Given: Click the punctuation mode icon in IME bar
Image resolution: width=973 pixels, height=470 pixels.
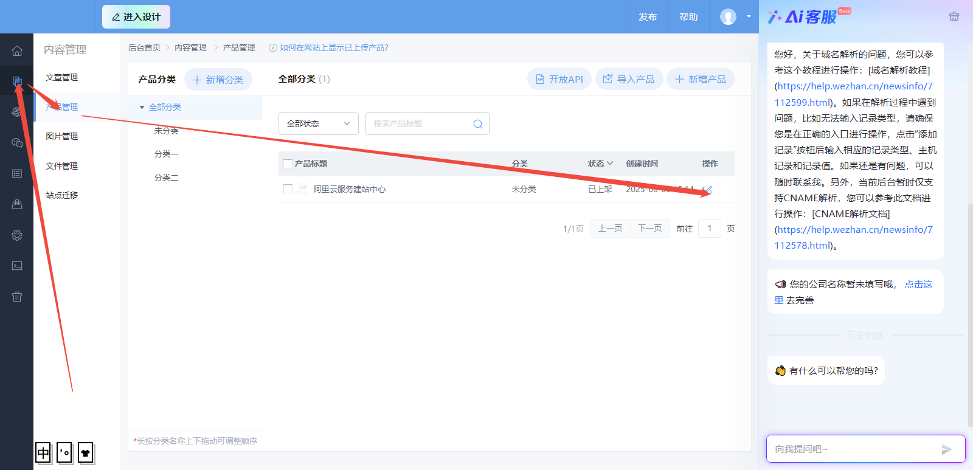Looking at the screenshot, I should coord(64,453).
